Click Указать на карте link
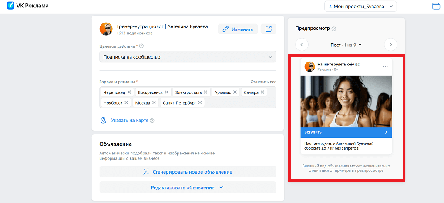The width and height of the screenshot is (444, 203). click(130, 120)
